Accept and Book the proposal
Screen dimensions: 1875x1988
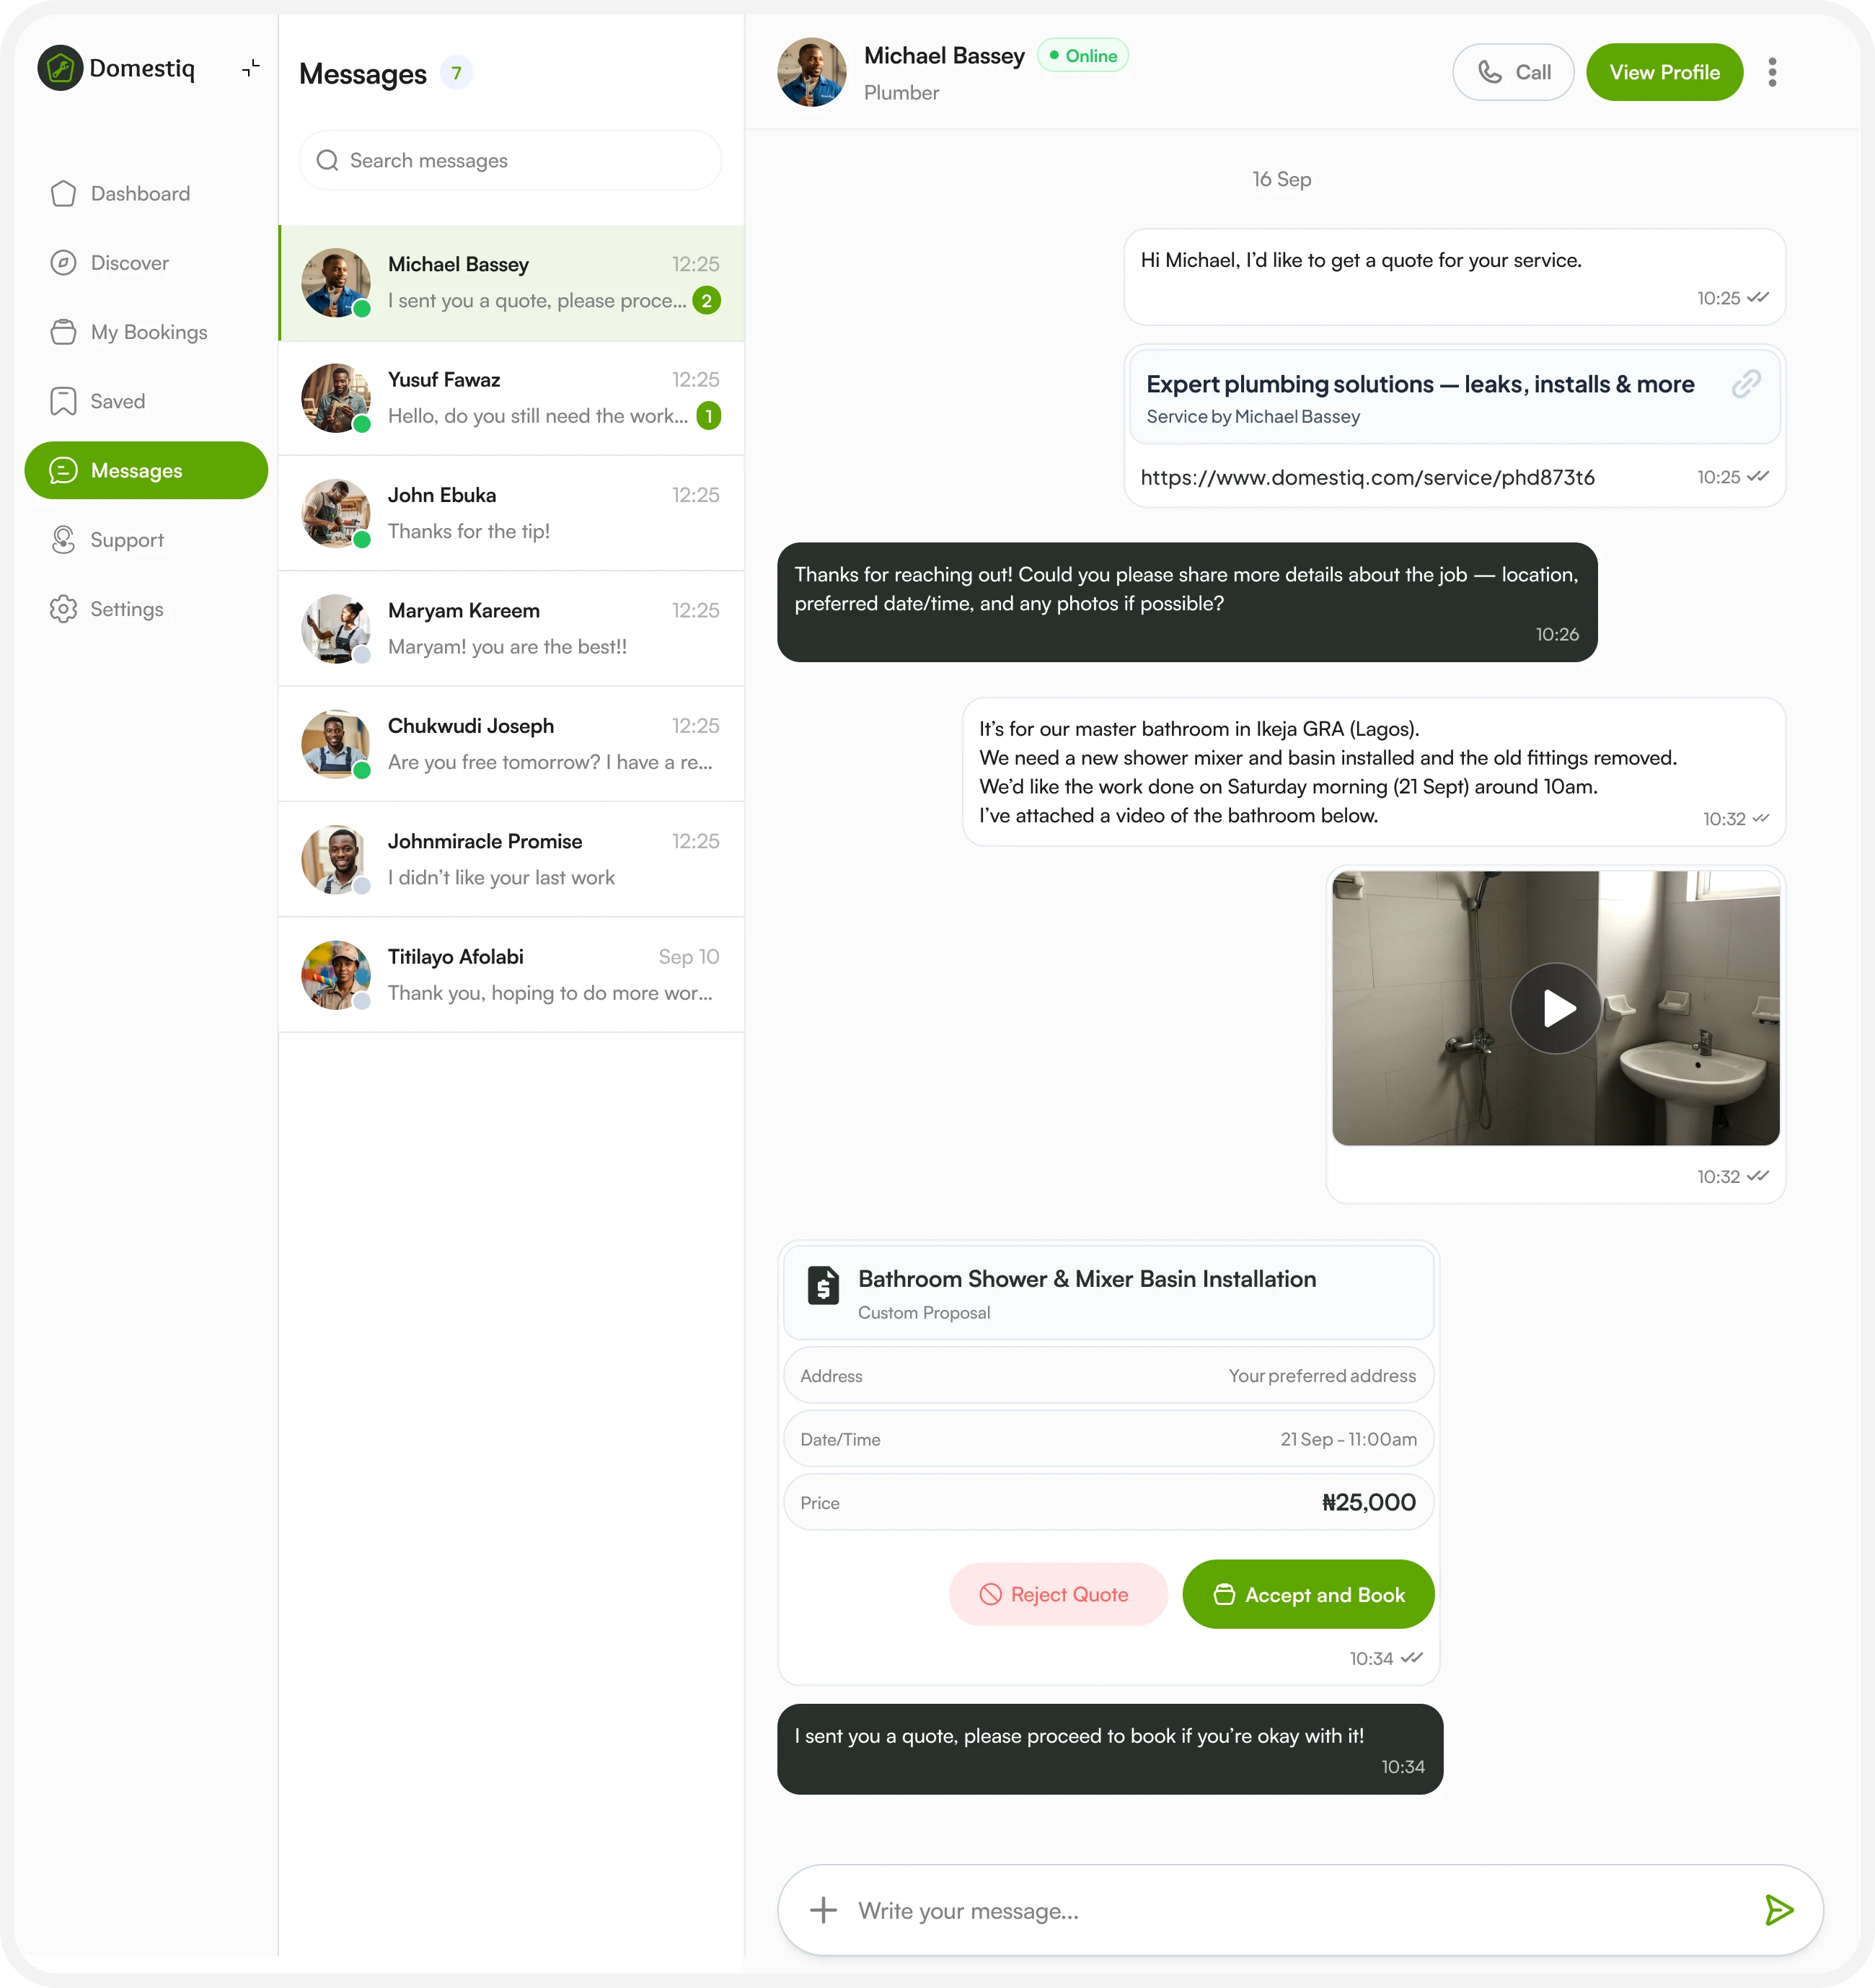pos(1308,1594)
